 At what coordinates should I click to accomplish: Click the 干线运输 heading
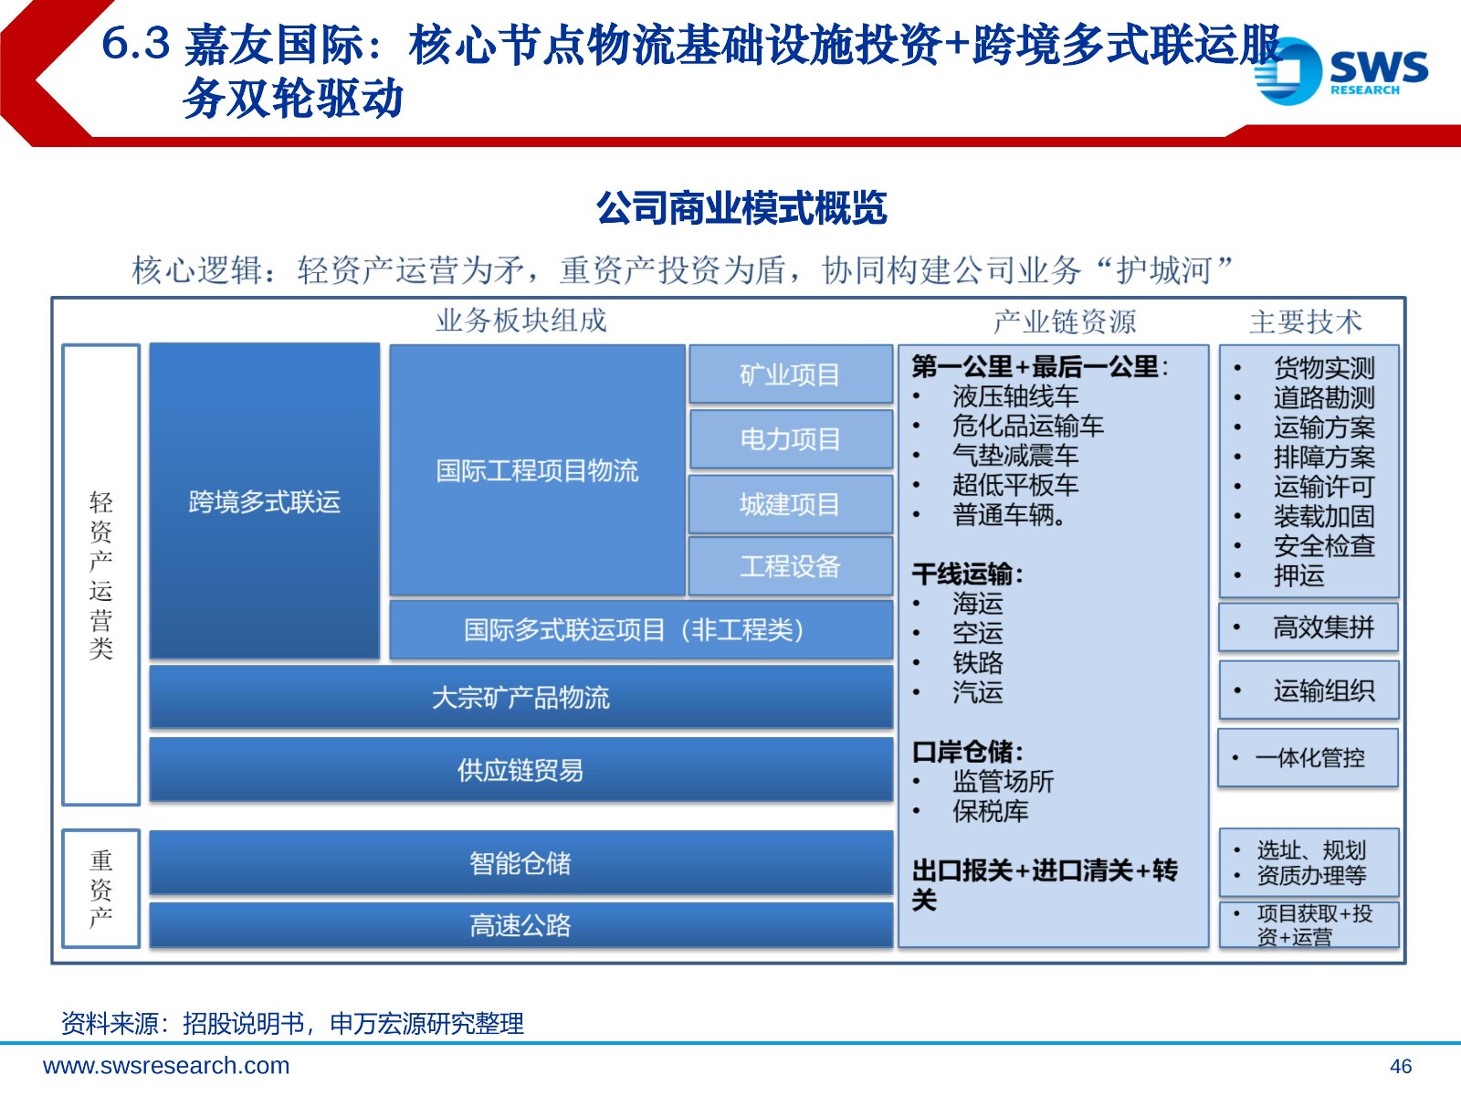point(968,574)
